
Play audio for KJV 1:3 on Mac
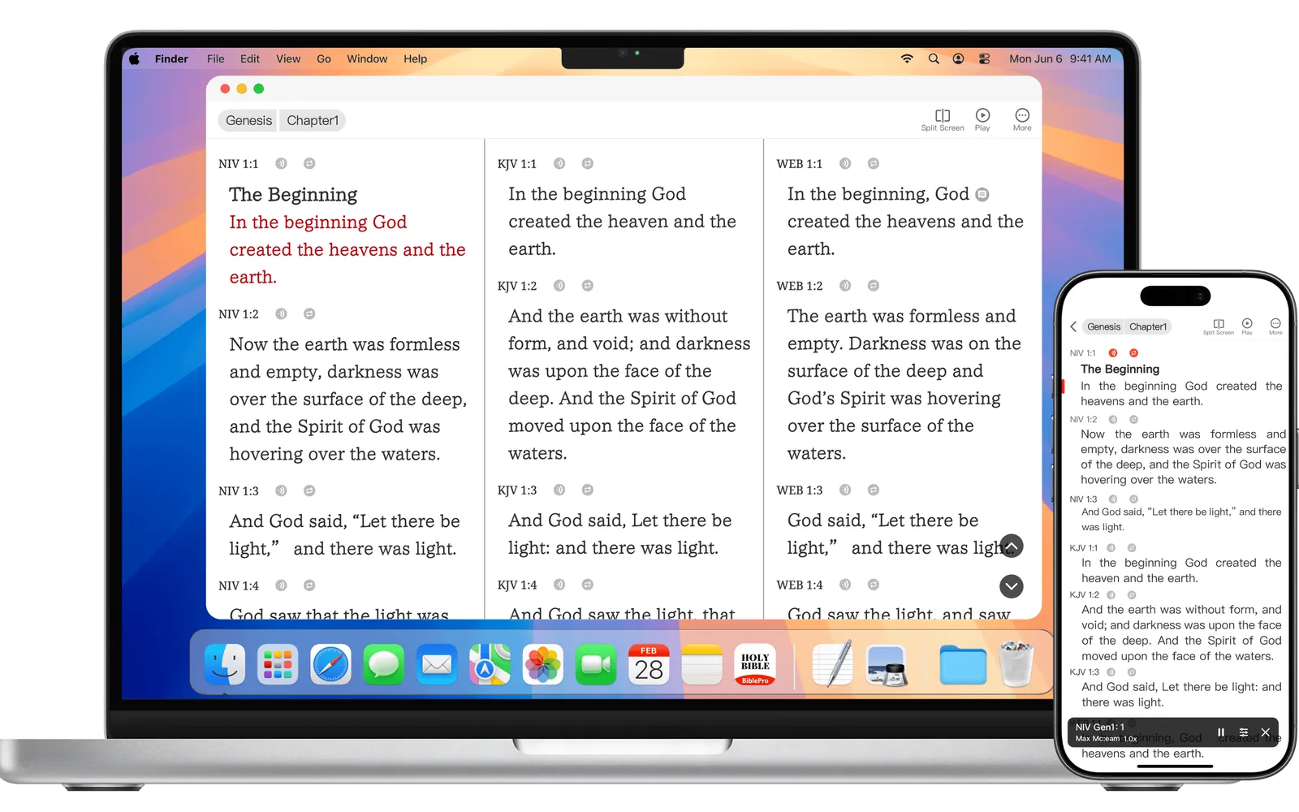pyautogui.click(x=559, y=490)
